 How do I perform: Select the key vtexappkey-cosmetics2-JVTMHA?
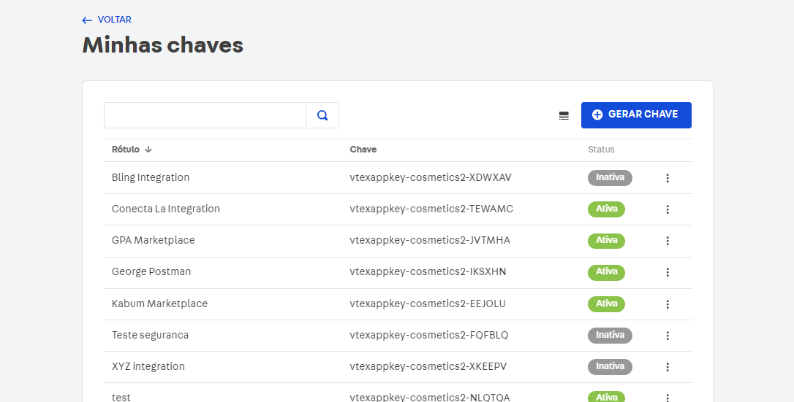point(430,240)
